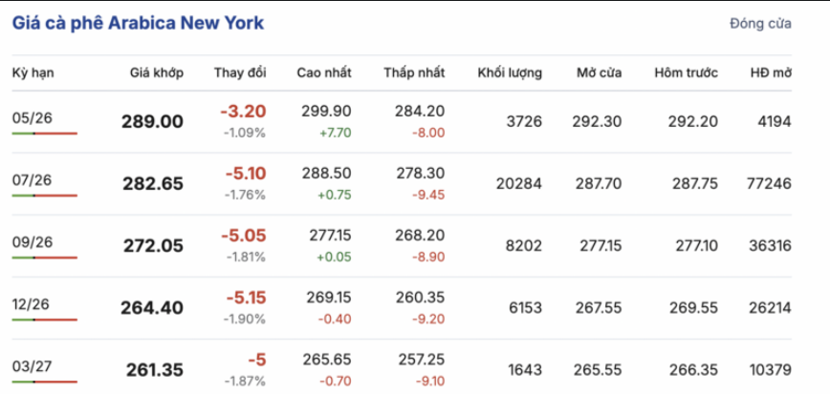
Task: Select the 05/26 contract term
Action: click(33, 117)
